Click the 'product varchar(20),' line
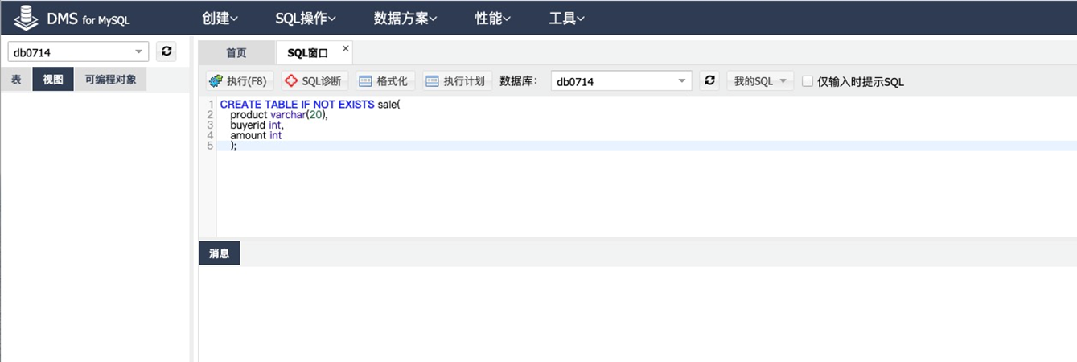 (x=279, y=115)
